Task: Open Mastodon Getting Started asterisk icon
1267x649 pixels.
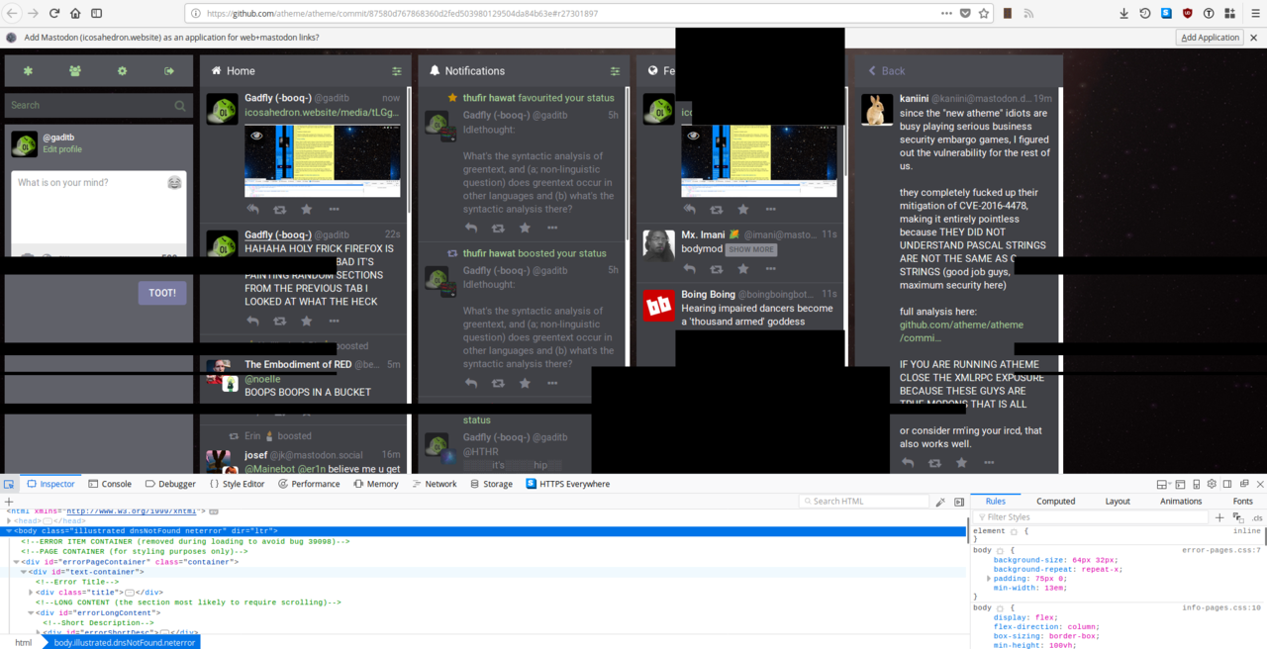Action: click(x=28, y=71)
